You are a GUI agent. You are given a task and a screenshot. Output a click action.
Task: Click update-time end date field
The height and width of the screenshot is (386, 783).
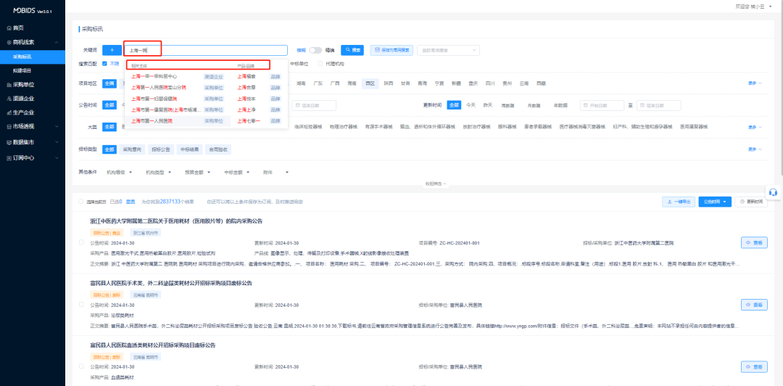point(658,105)
